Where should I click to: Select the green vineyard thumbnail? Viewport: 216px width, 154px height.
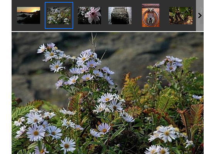tap(181, 16)
